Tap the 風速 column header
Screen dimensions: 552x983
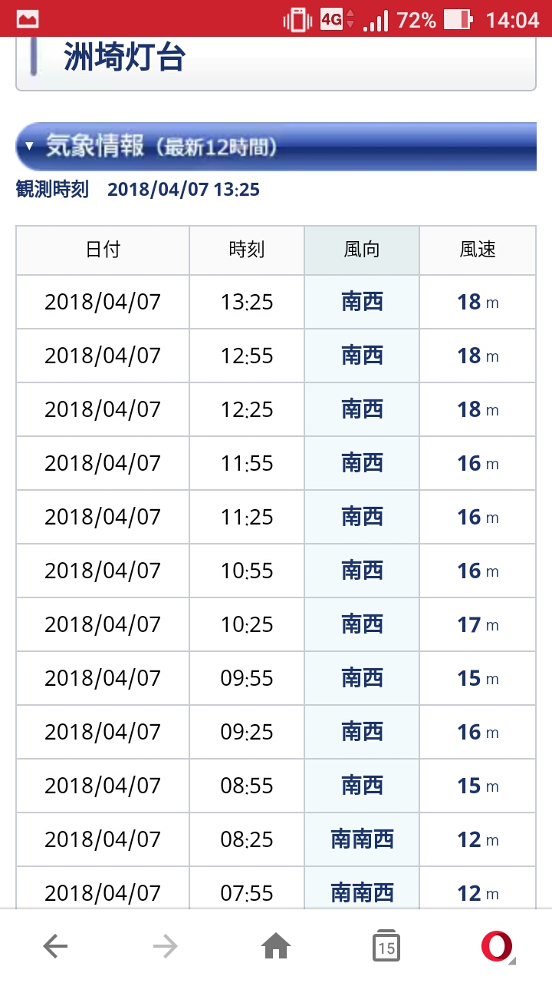tap(478, 250)
